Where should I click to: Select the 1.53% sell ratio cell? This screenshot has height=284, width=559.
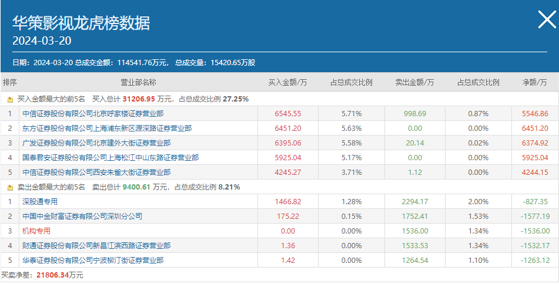[478, 217]
